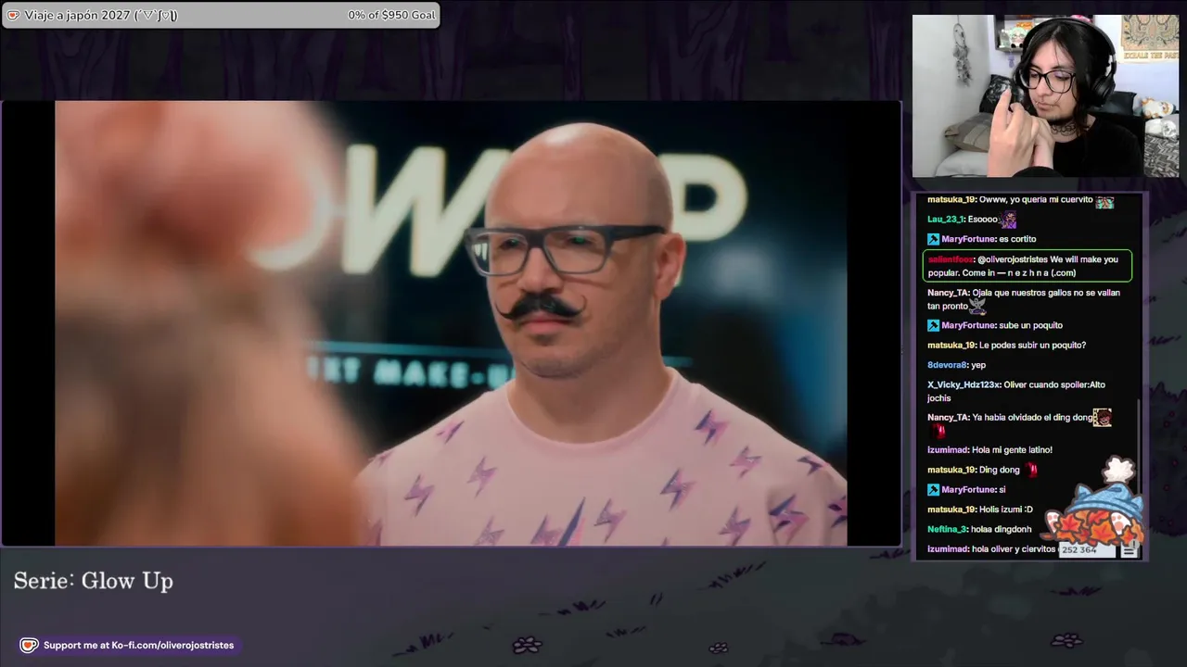The image size is (1187, 667).
Task: Click the 'Oliver cuando spoiler:Alto jochis' message
Action: pos(1016,391)
